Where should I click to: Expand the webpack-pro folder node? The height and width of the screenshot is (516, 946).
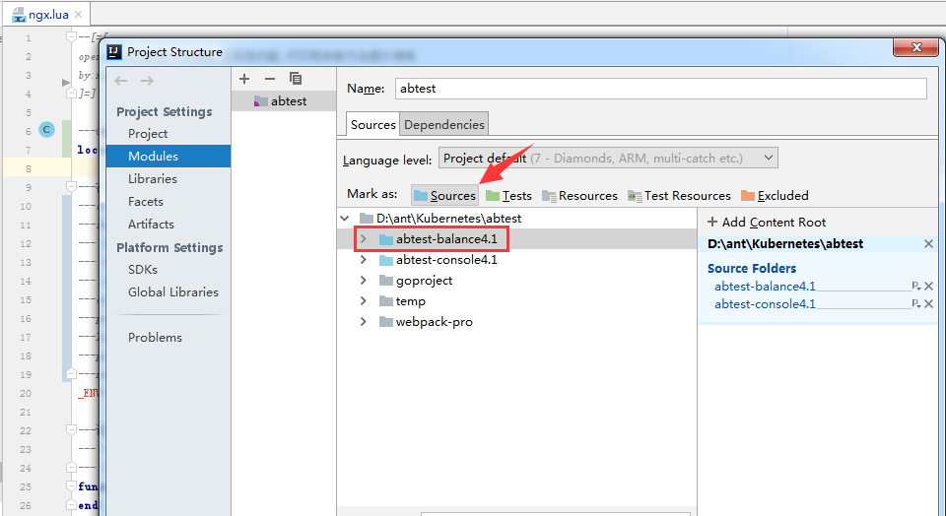click(x=363, y=322)
